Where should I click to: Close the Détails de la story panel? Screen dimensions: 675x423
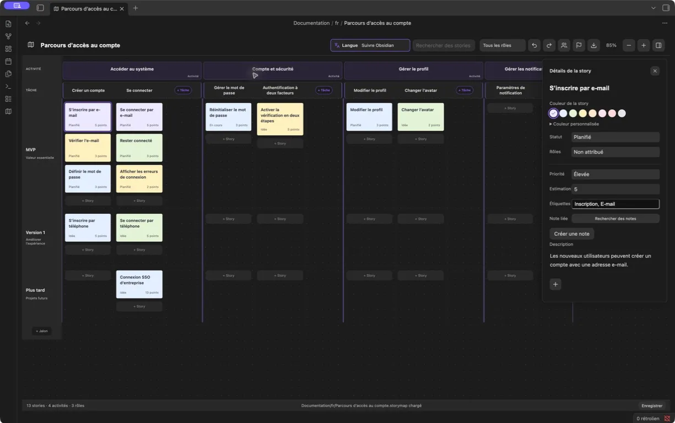pyautogui.click(x=655, y=71)
